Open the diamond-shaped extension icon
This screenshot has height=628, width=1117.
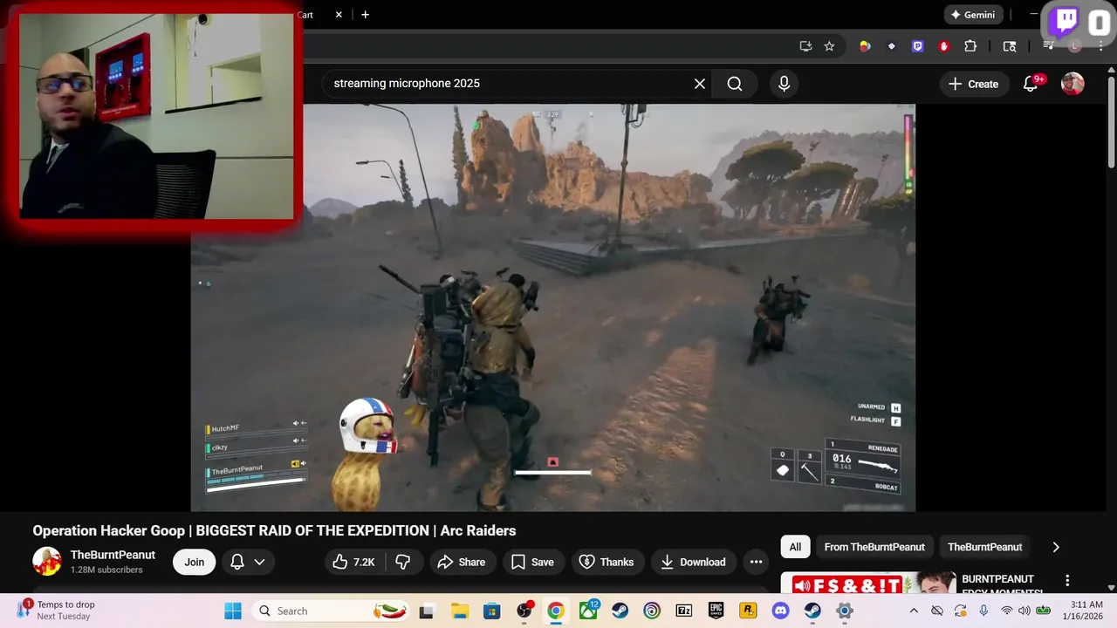tap(891, 46)
